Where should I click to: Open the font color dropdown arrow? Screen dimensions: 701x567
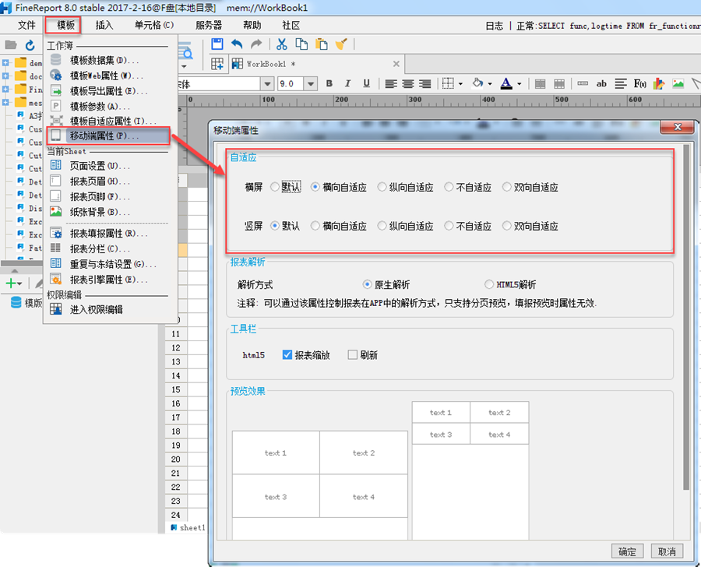519,84
